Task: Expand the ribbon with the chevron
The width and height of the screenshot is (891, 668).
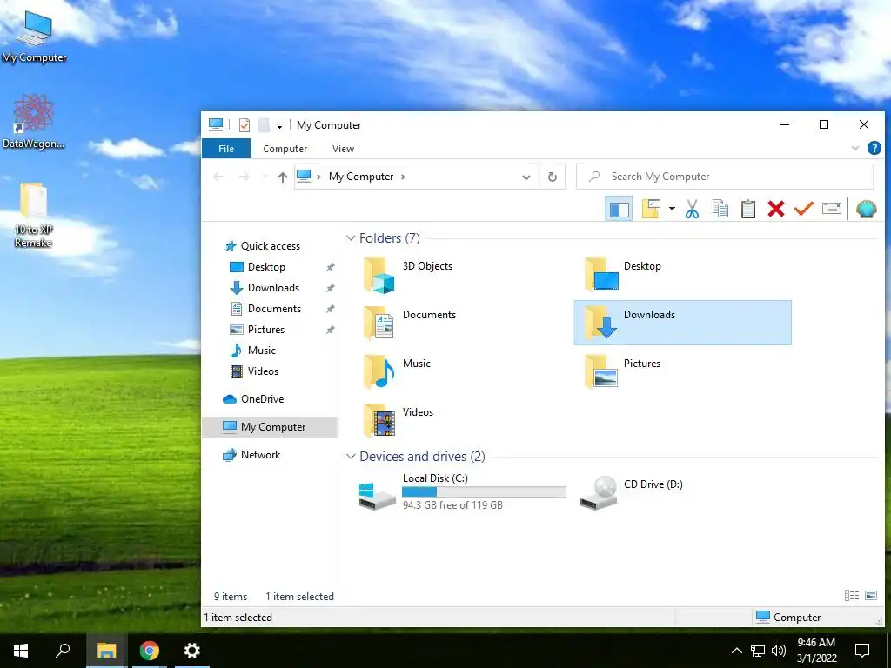Action: pyautogui.click(x=854, y=148)
